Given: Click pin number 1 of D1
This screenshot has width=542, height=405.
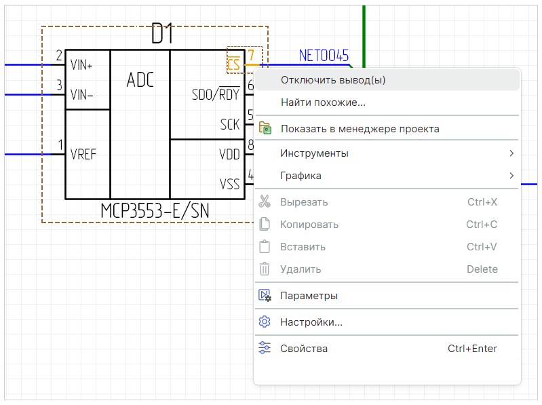Looking at the screenshot, I should coord(60,144).
